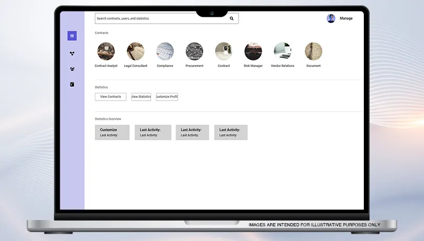Viewport: 424px width, 241px height.
Task: Select the Contract Analyst thumbnail
Action: 106,51
